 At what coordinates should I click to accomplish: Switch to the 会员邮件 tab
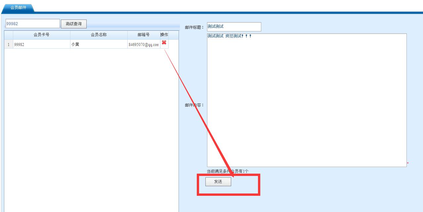click(x=18, y=8)
